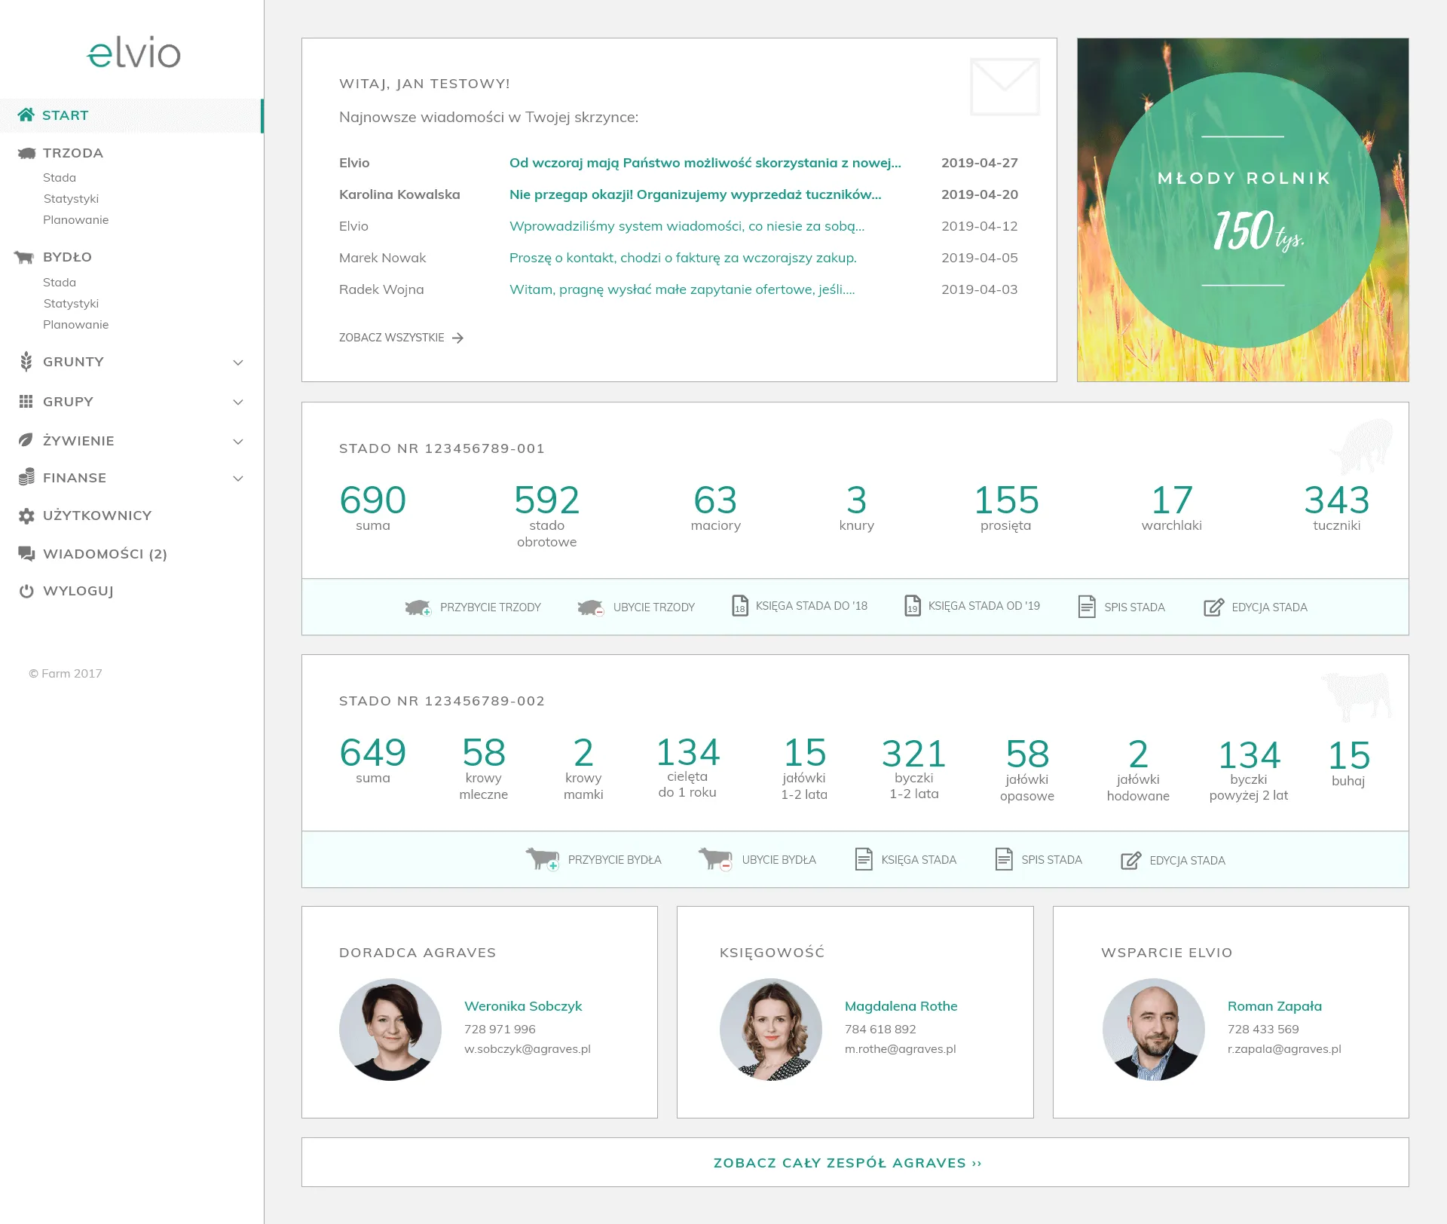Open message from Marek Nowak about invoice
1447x1224 pixels.
tap(683, 258)
